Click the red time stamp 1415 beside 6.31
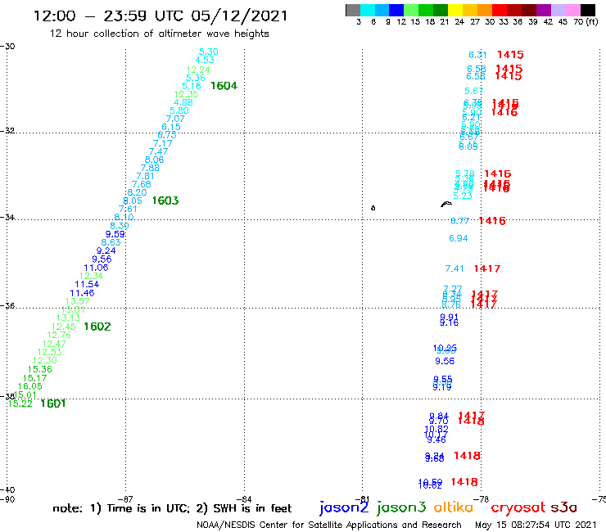This screenshot has width=606, height=532. (x=510, y=55)
